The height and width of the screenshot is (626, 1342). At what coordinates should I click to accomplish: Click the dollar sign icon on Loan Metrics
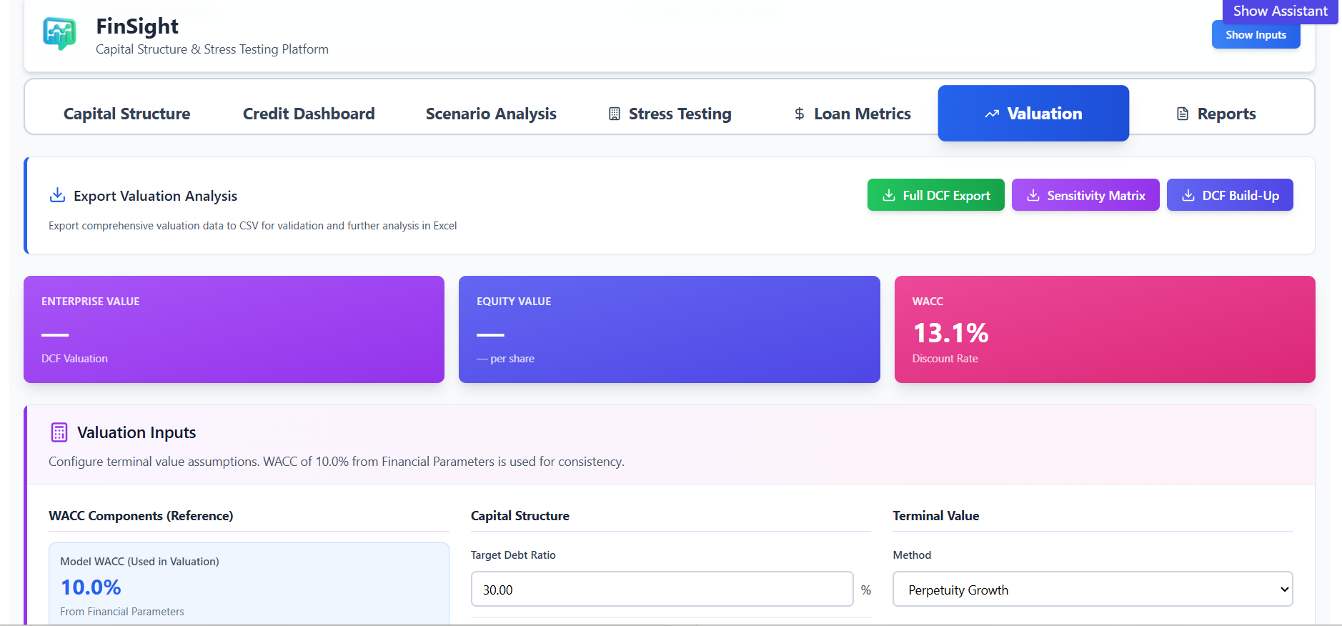click(x=799, y=114)
